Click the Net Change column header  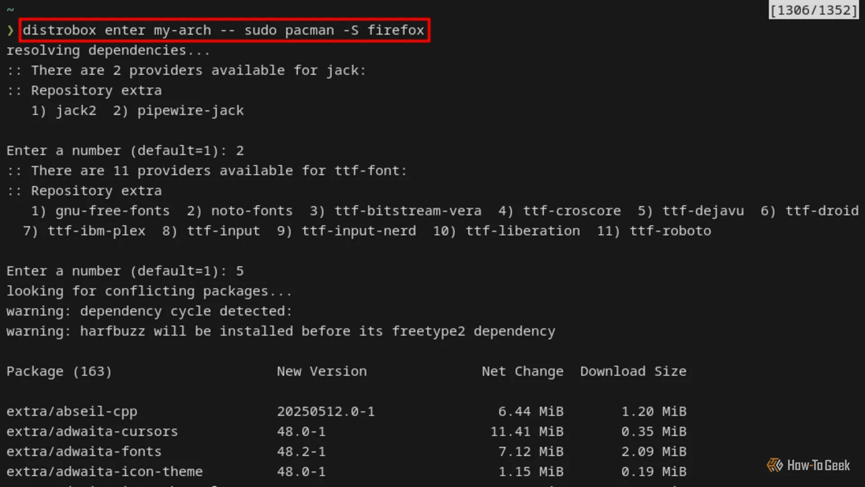522,371
